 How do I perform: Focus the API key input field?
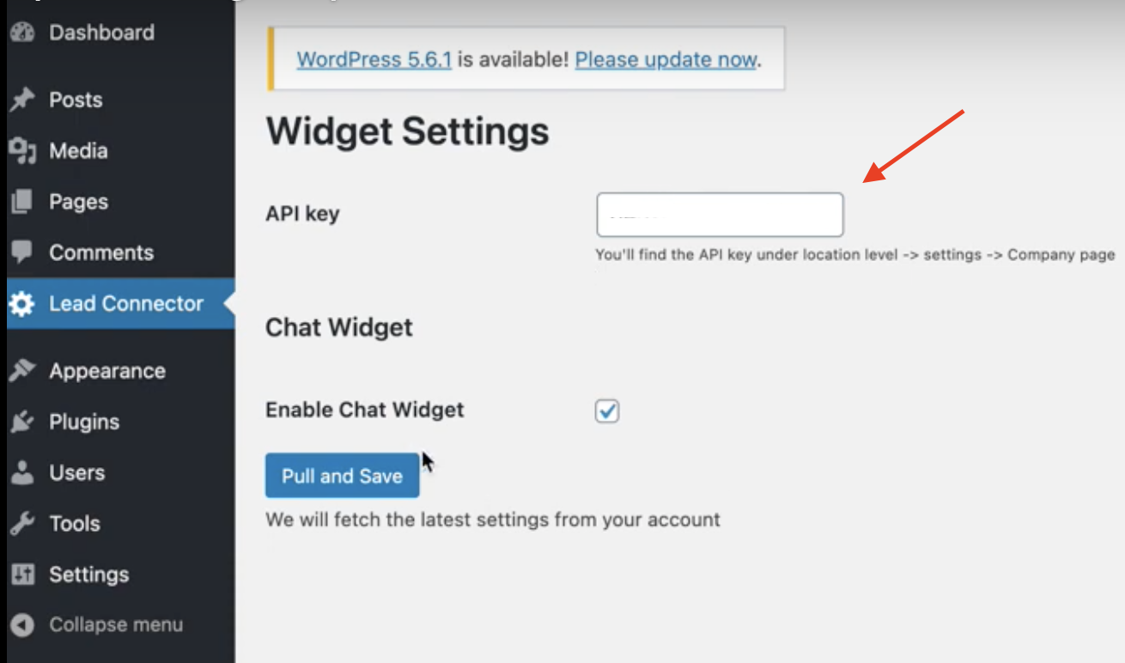pos(720,215)
